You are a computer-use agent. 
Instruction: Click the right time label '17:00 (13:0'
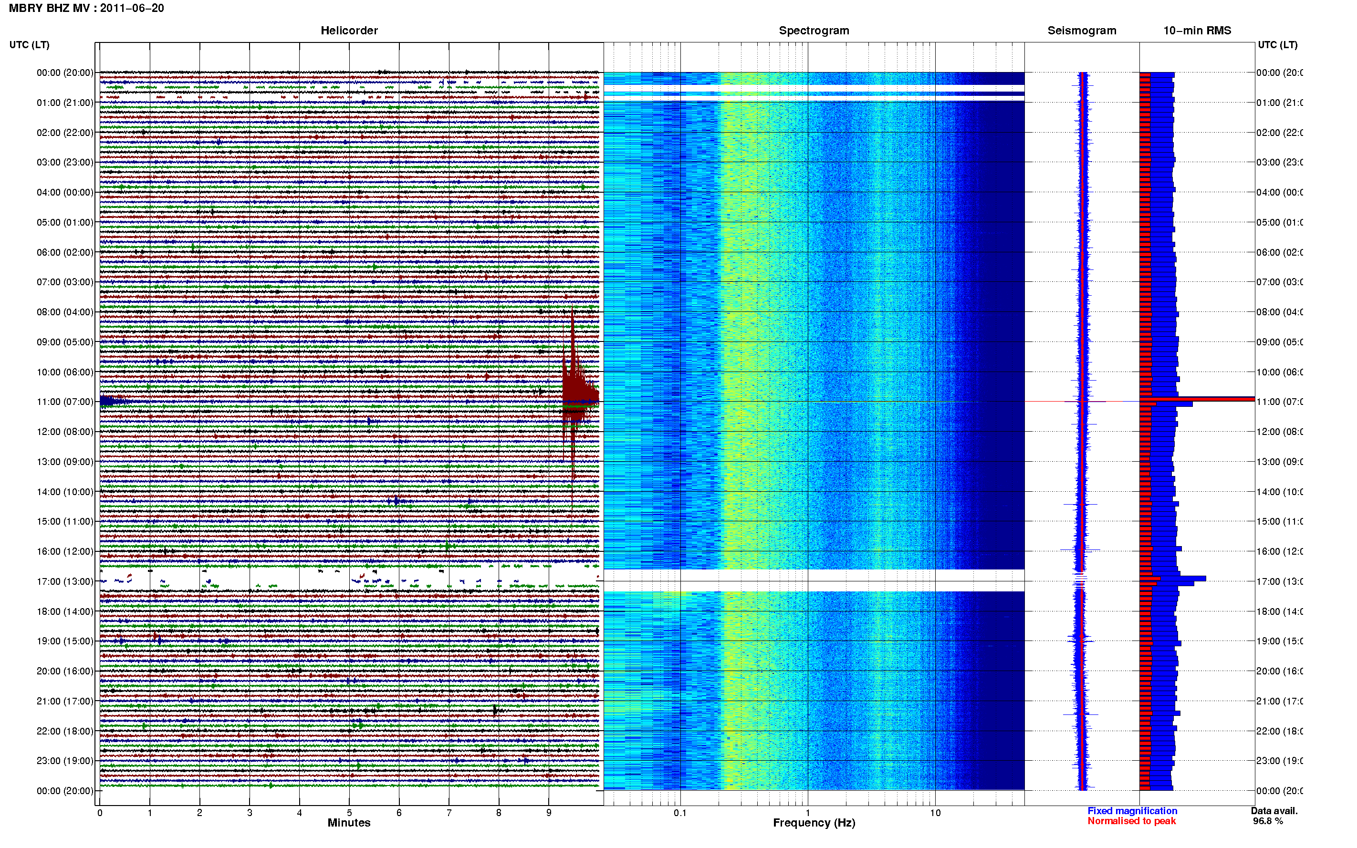(1280, 581)
